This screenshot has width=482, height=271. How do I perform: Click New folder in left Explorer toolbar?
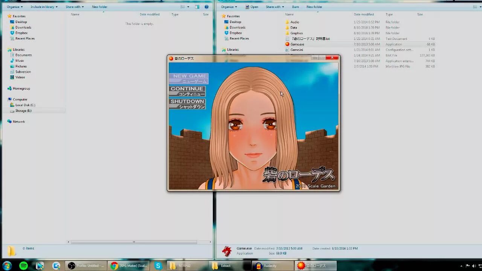click(99, 7)
